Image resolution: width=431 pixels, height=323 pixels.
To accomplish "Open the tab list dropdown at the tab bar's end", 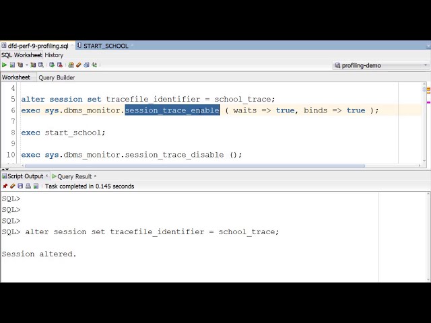I will pos(428,46).
